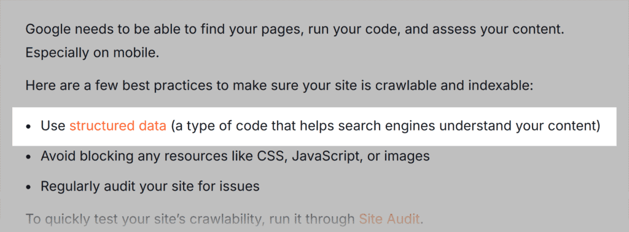The height and width of the screenshot is (232, 629).
Task: Click the word "images" in second bullet
Action: (x=407, y=156)
